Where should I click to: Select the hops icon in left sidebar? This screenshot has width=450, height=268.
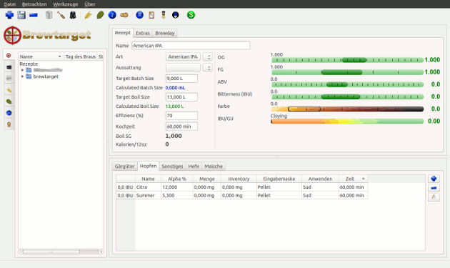tap(9, 101)
